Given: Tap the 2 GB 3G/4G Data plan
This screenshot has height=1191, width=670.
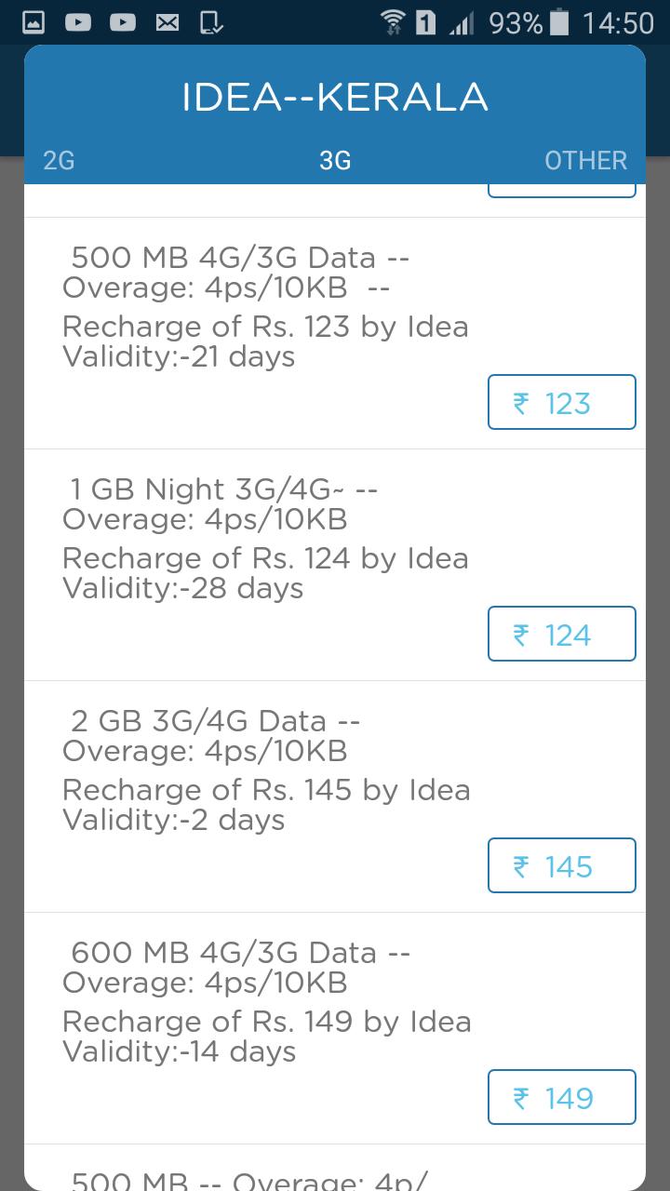Looking at the screenshot, I should click(x=265, y=770).
